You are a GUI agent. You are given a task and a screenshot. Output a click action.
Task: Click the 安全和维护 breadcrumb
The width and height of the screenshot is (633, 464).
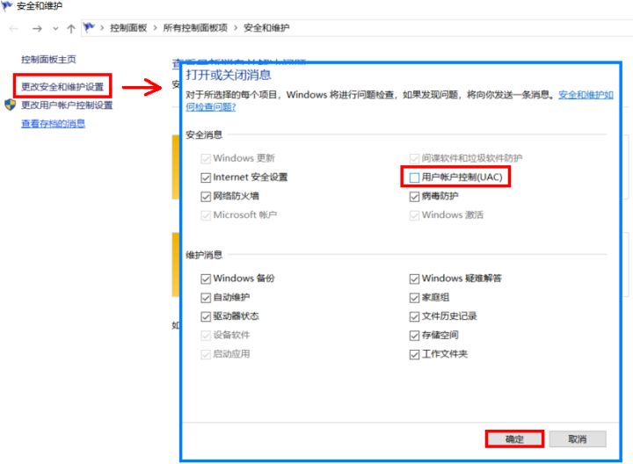pyautogui.click(x=266, y=28)
